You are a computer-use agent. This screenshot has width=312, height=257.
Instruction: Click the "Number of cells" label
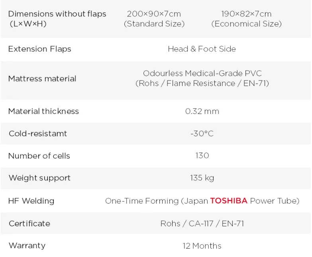click(x=39, y=156)
